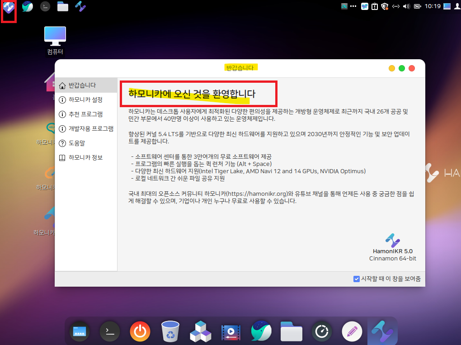The image size is (461, 345).
Task: Open the HamoniKR start menu icon
Action: (9, 8)
